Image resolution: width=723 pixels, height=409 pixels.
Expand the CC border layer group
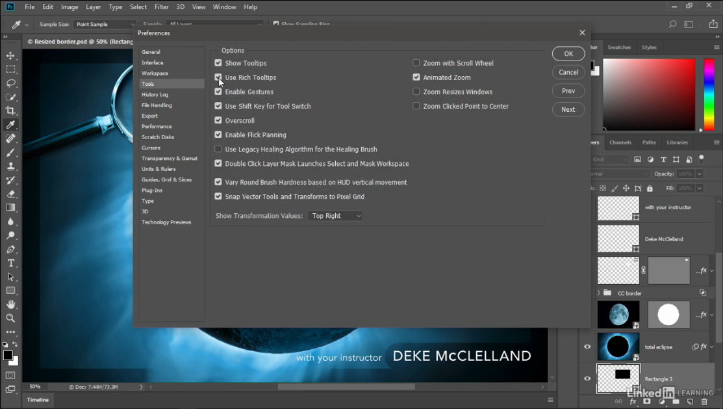point(598,293)
